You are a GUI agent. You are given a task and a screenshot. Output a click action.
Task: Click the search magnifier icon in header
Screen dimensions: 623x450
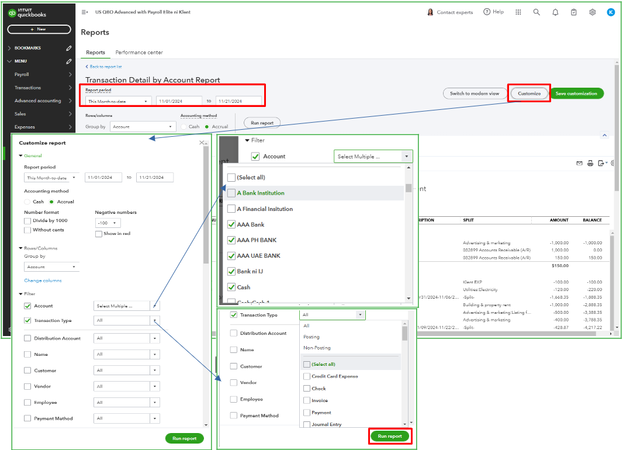pos(537,12)
